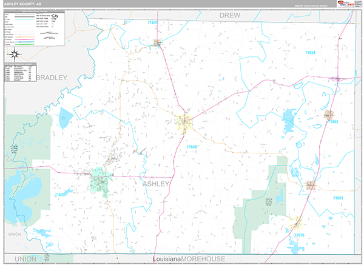Click the pink highway swatch in legend
Viewport: 364px width, 265px height.
click(x=24, y=39)
